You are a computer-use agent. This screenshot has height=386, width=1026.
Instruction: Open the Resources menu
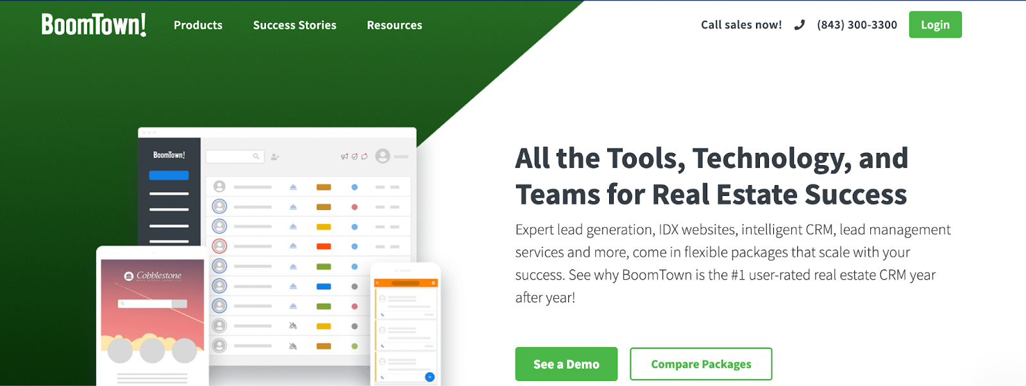pyautogui.click(x=394, y=25)
